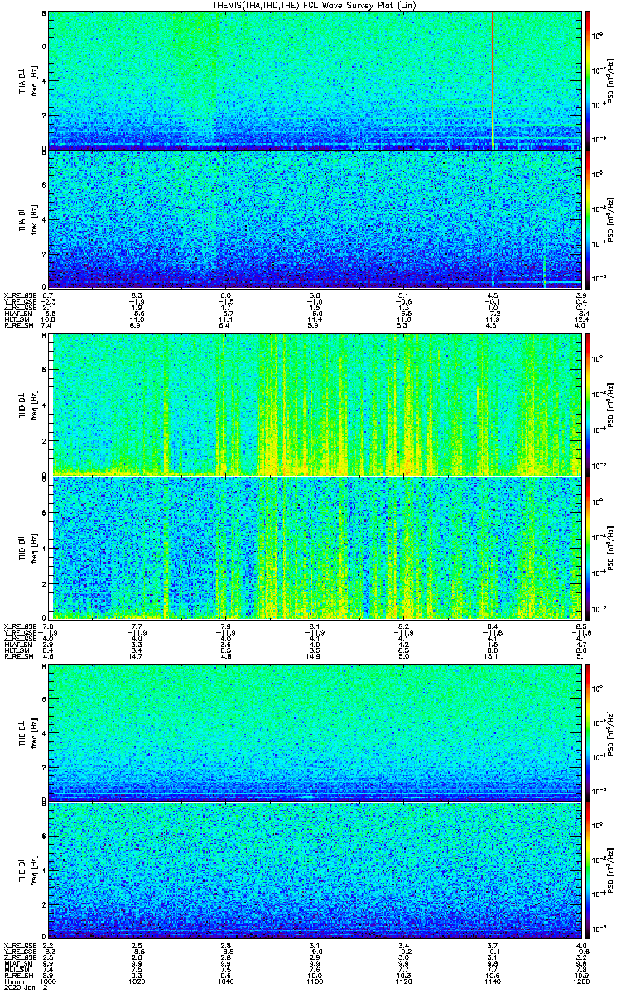The height and width of the screenshot is (993, 621).
Task: Select the THA B-perpendicular spectrogram panel
Action: pyautogui.click(x=315, y=79)
